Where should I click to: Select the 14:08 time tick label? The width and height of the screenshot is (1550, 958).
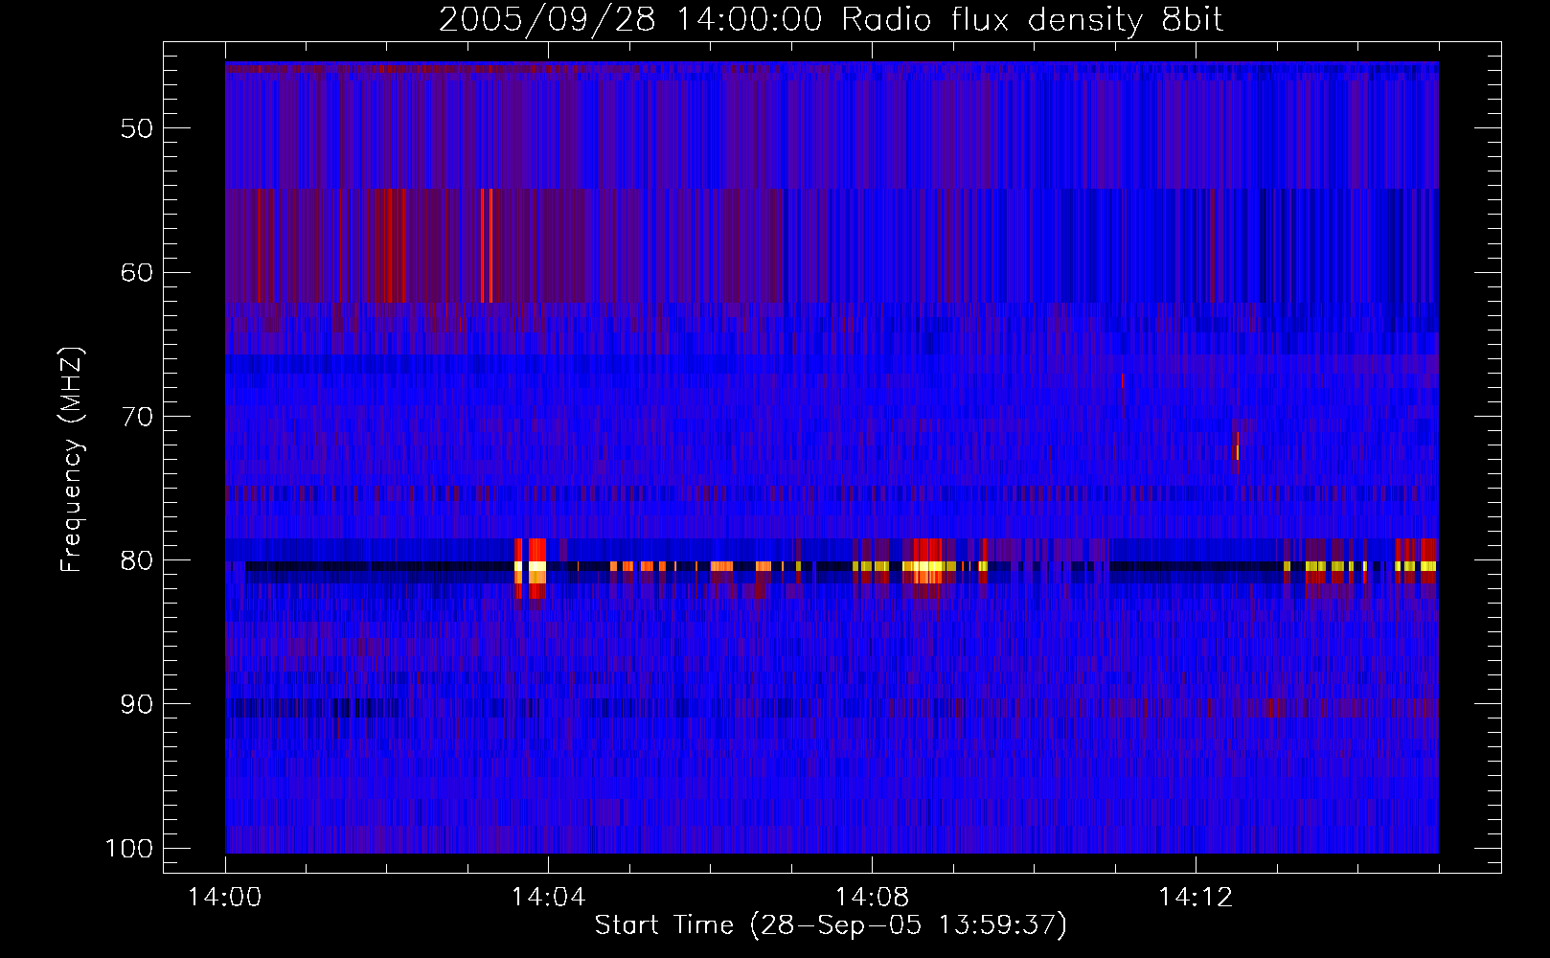[872, 898]
